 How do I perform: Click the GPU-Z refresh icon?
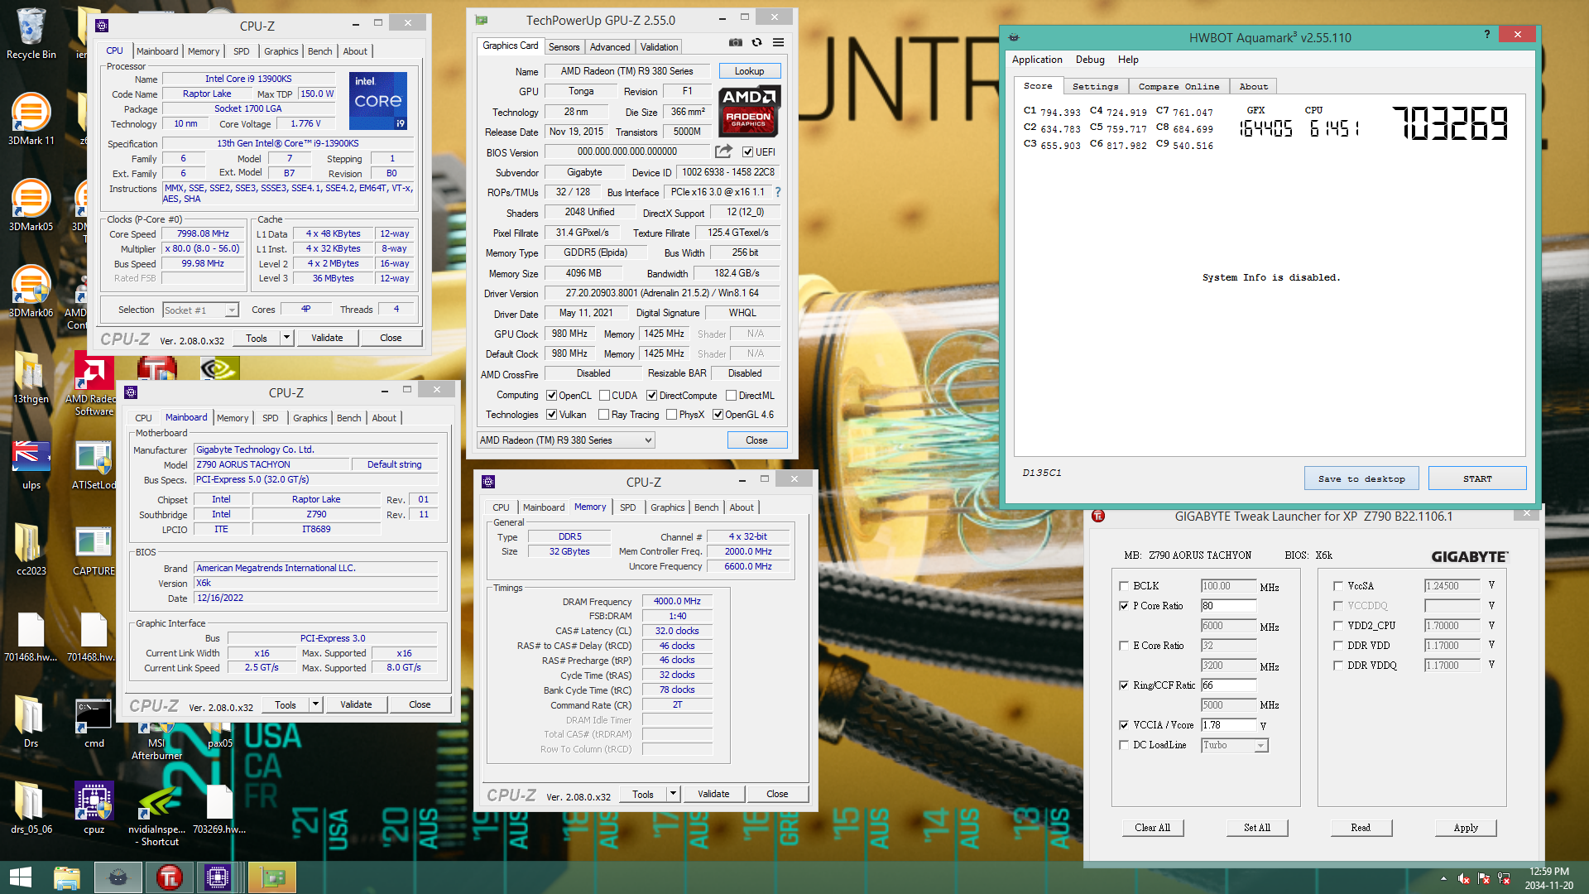756,42
